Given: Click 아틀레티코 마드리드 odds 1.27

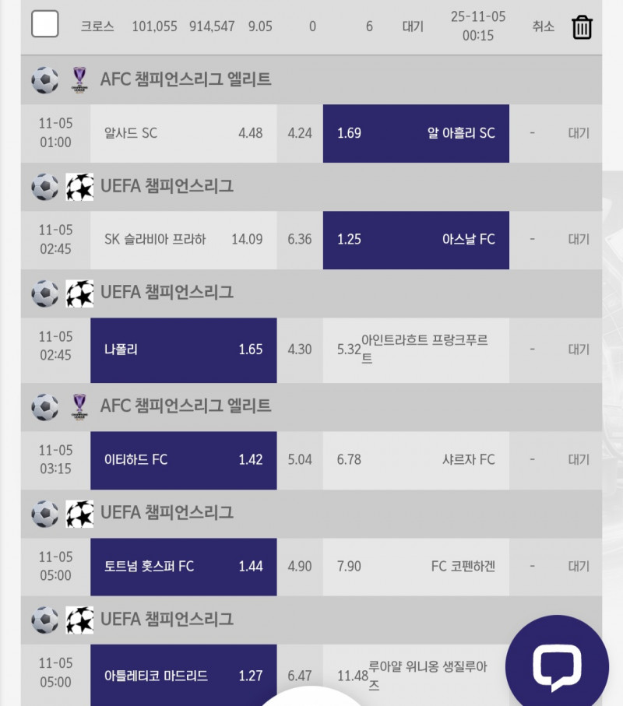Looking at the screenshot, I should click(x=183, y=676).
